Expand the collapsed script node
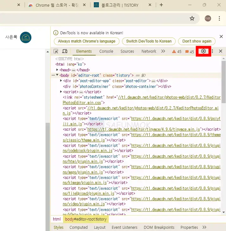226x231 pixels. point(61,92)
